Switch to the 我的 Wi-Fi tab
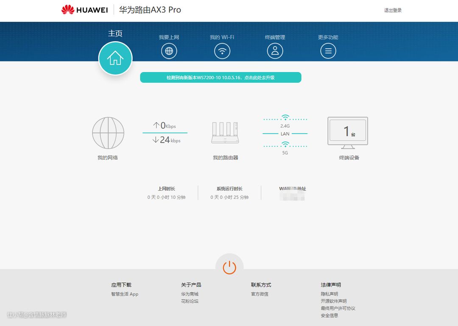The width and height of the screenshot is (458, 326). 222,37
